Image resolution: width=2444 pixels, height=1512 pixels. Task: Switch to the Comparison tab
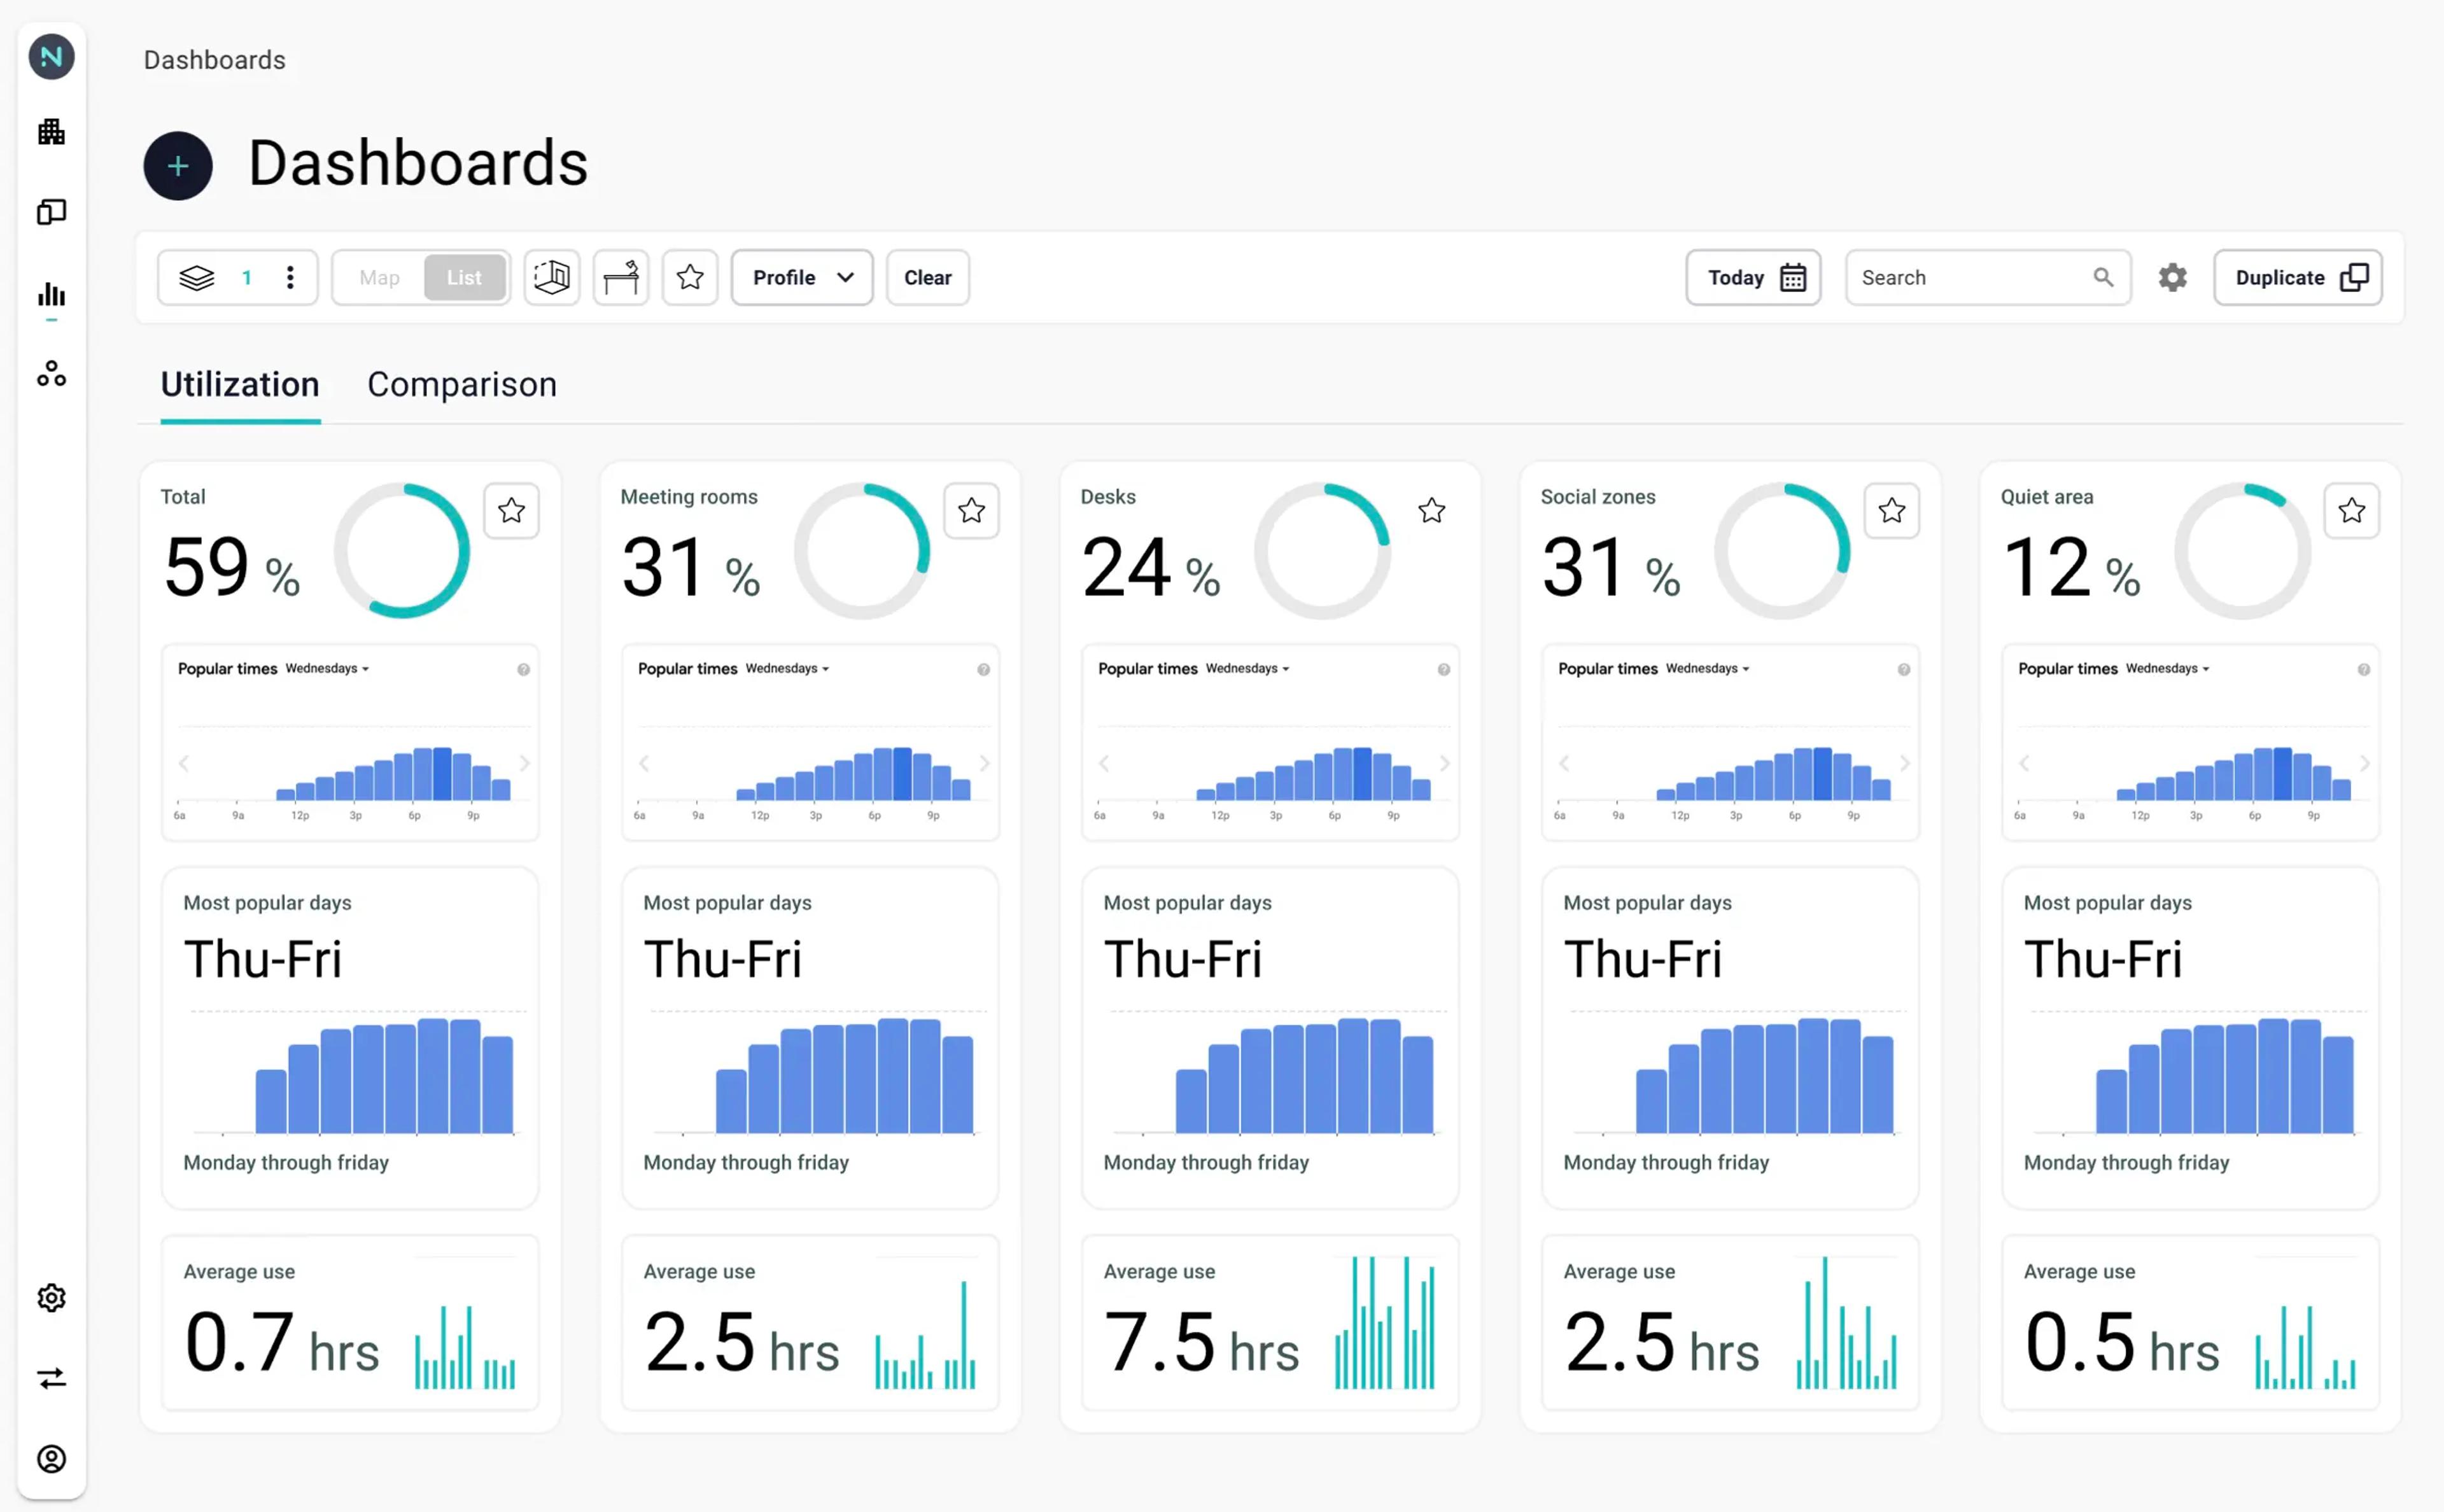click(x=462, y=385)
